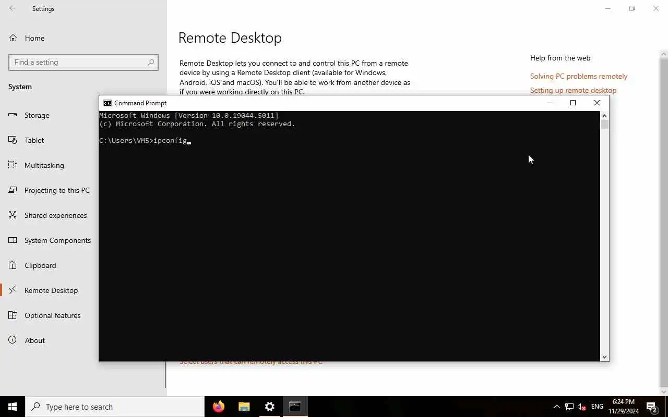Open Shared experiences settings

point(55,215)
